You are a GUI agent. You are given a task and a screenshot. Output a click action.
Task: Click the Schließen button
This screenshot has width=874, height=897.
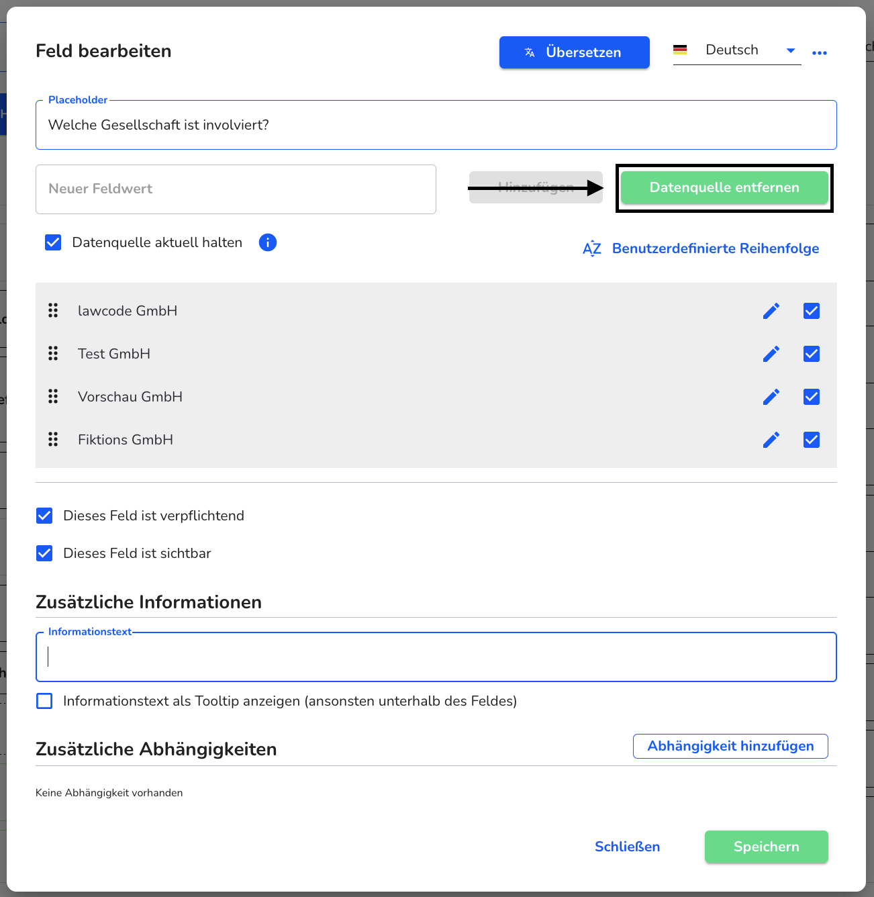(627, 847)
